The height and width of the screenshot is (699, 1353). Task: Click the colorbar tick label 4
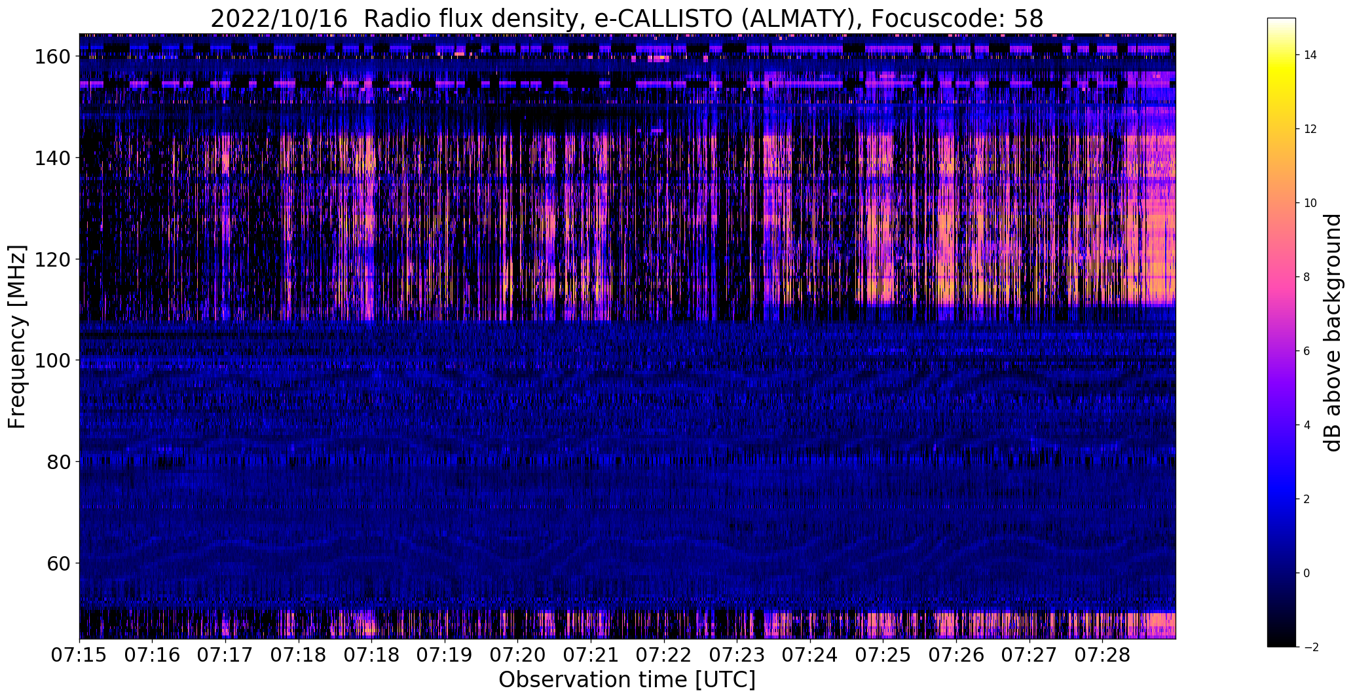click(1307, 425)
